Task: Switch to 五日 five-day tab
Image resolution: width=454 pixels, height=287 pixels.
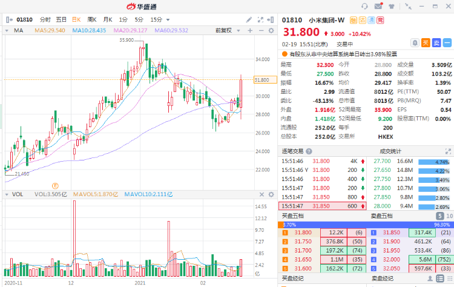Action: [x=61, y=20]
